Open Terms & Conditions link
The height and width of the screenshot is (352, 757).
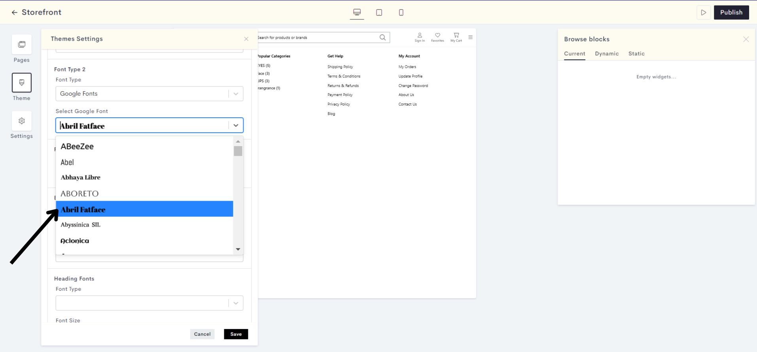(x=344, y=76)
